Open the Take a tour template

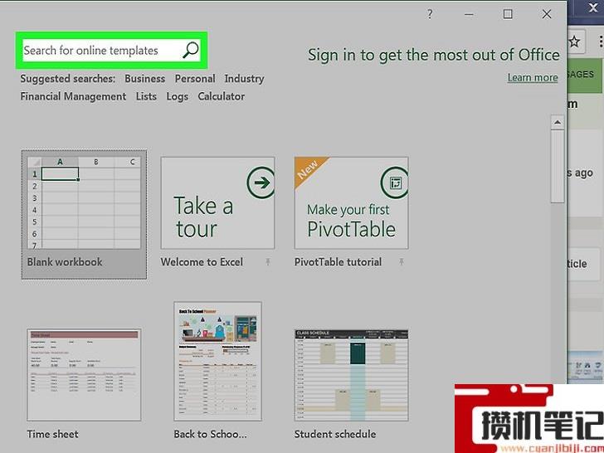(217, 202)
